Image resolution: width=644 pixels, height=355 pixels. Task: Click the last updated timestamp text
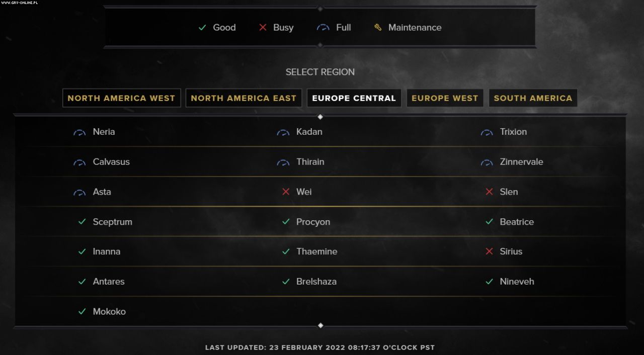point(320,347)
